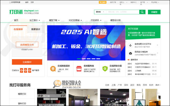Open the 关于打印派 green panel
This screenshot has height=106, width=170.
click(143, 32)
